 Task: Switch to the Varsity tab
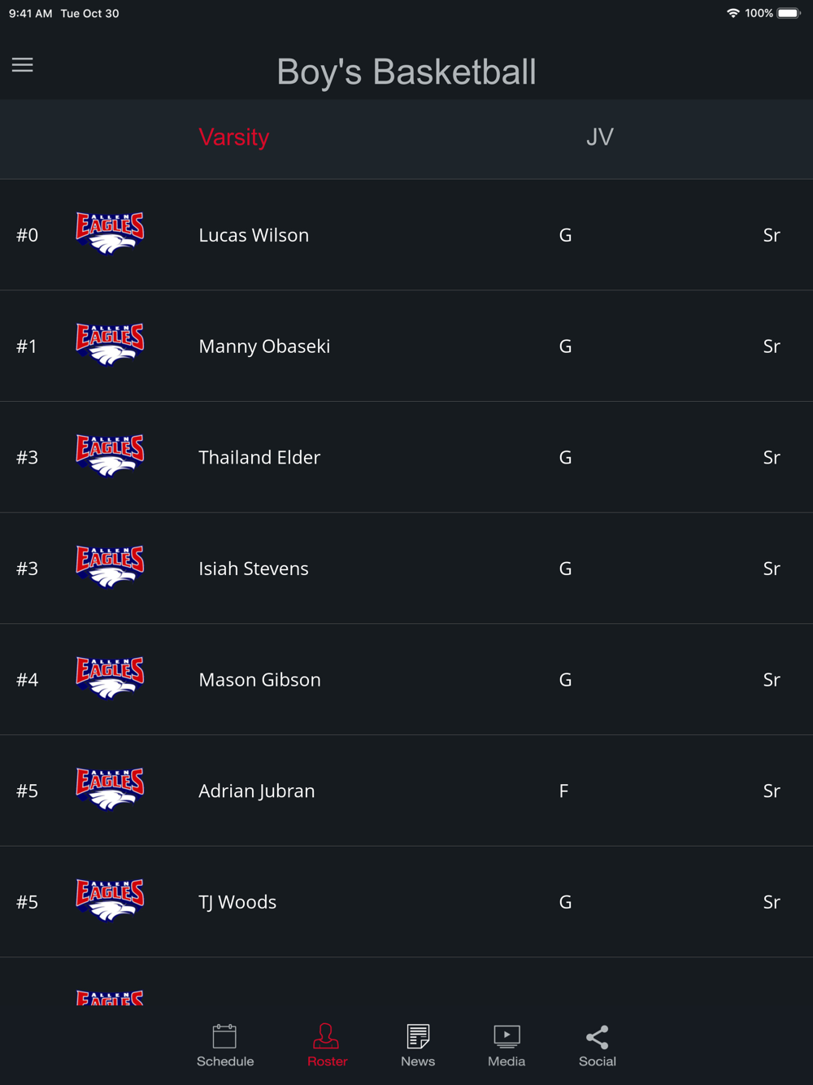(234, 137)
